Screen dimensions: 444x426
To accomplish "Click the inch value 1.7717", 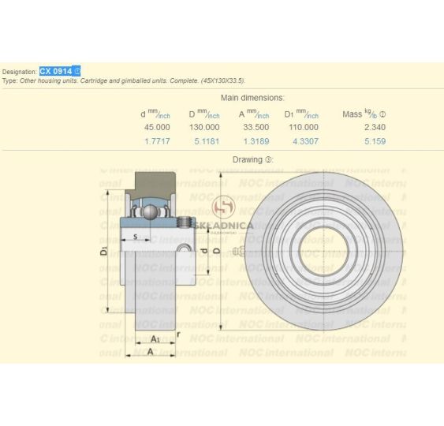I will 158,141.
